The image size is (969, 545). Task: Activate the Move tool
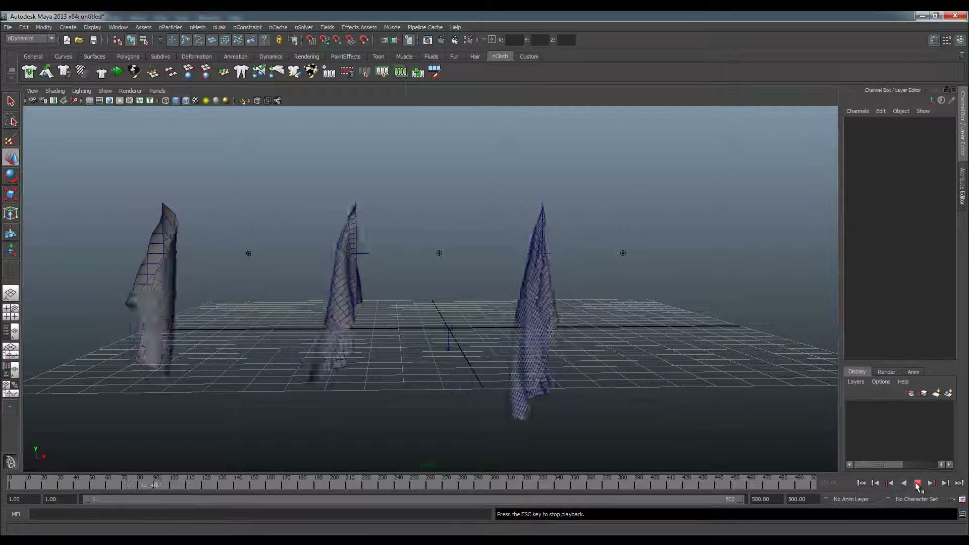[11, 158]
